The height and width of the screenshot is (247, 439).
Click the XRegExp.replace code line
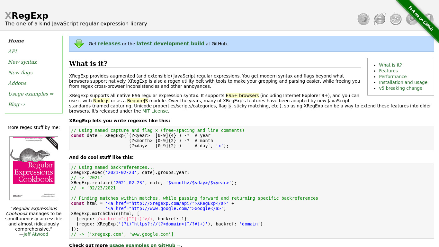coord(154,183)
